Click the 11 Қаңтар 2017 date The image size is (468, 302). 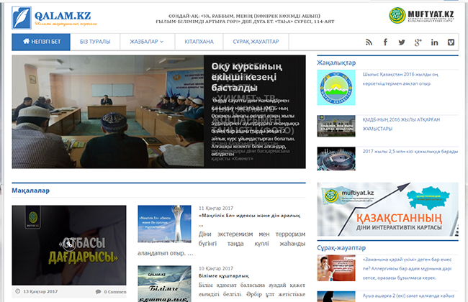(x=216, y=208)
